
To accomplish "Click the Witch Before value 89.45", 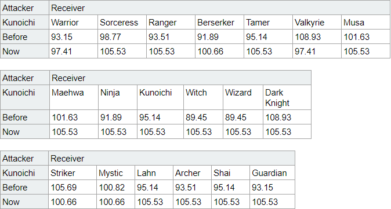I will click(x=203, y=117).
